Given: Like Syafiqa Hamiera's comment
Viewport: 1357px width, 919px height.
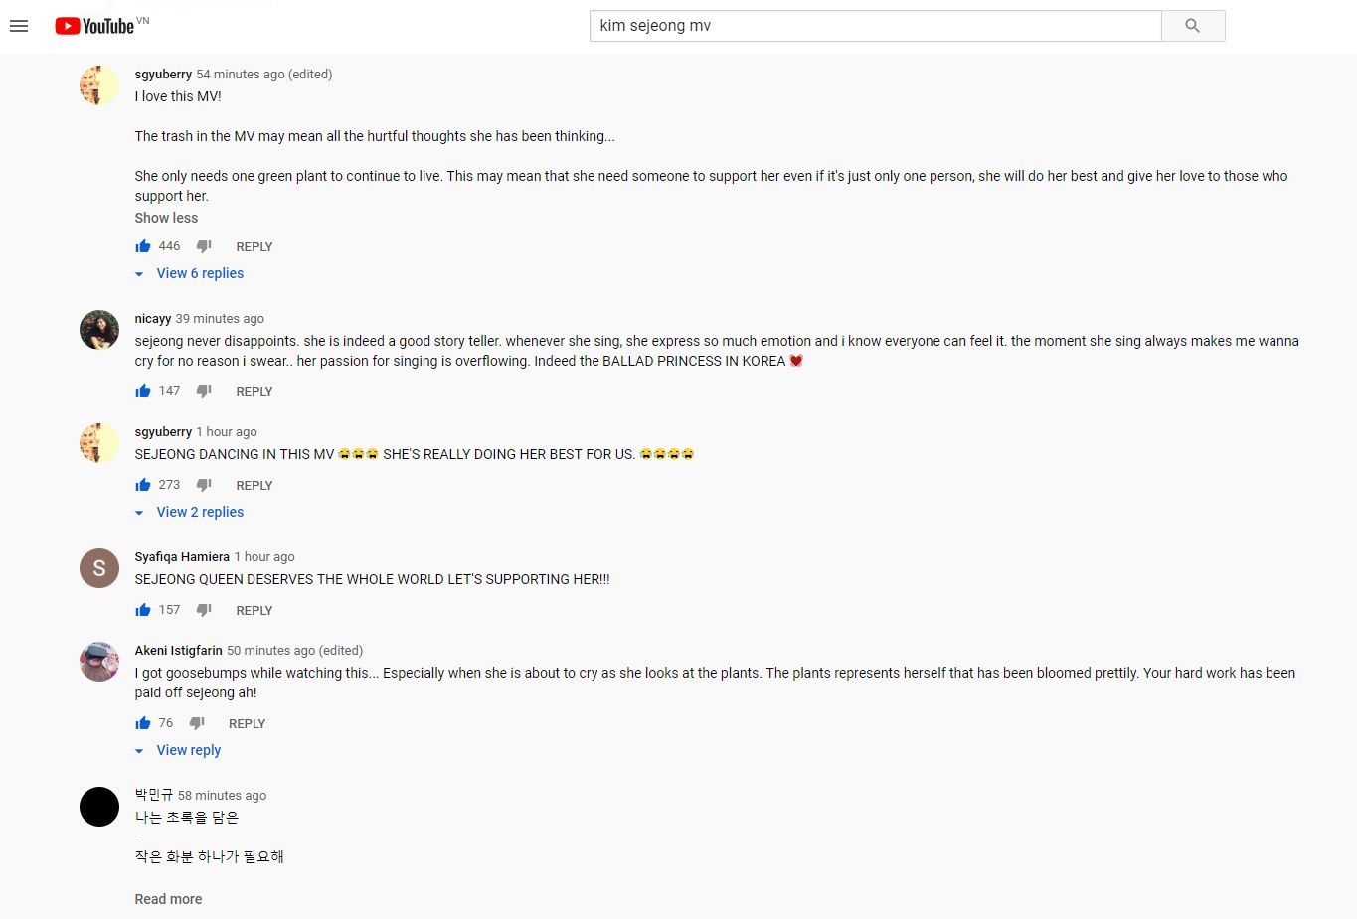Looking at the screenshot, I should pos(143,610).
